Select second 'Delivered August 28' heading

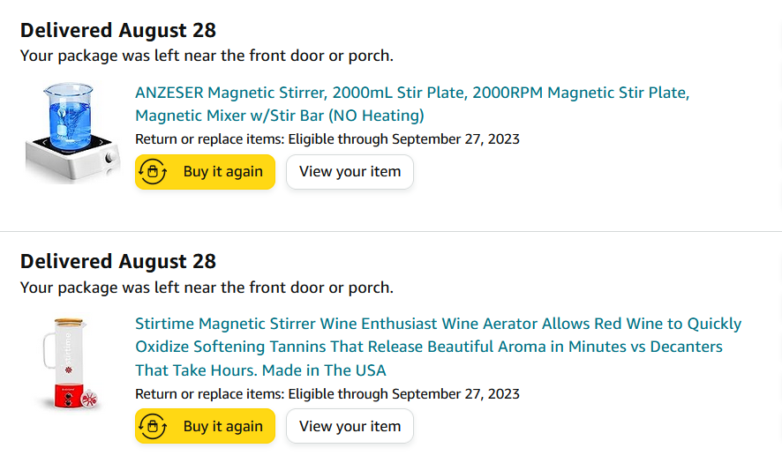(x=118, y=262)
